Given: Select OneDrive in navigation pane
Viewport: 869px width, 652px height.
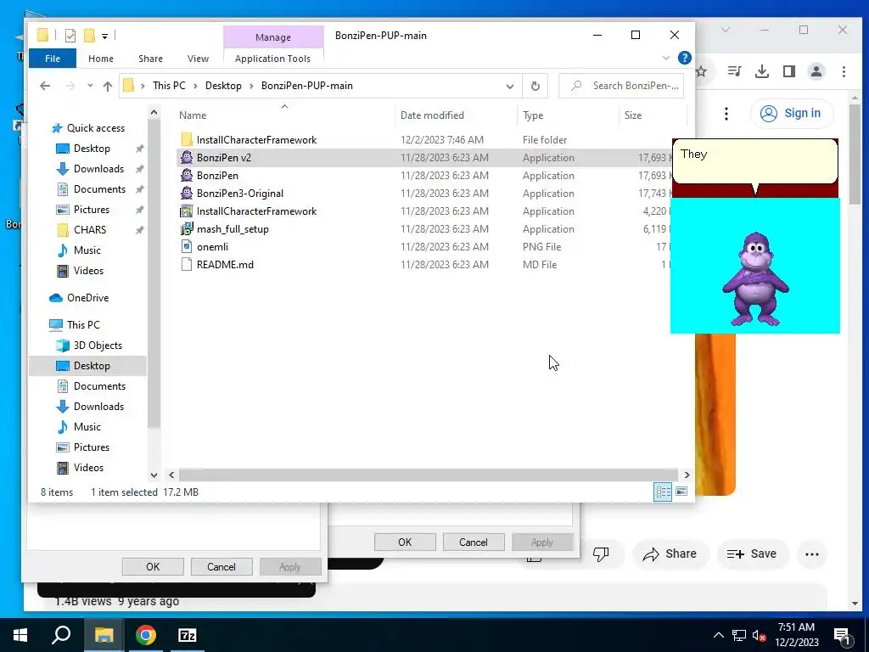Looking at the screenshot, I should click(87, 298).
